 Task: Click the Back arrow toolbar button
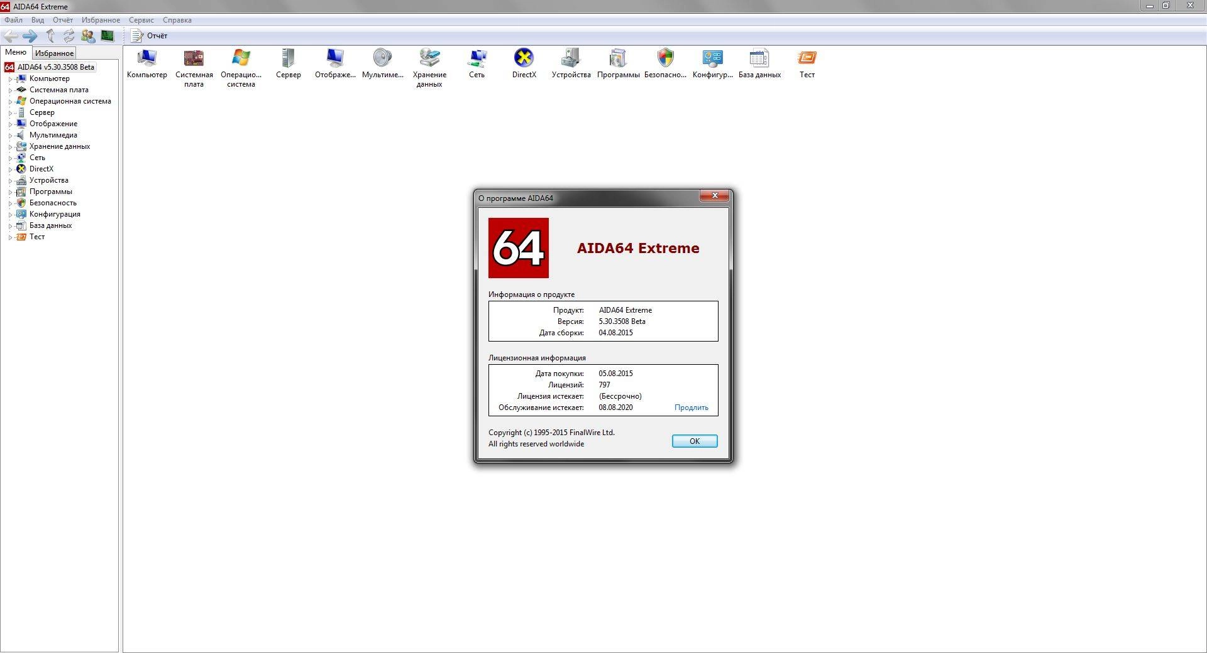click(11, 36)
